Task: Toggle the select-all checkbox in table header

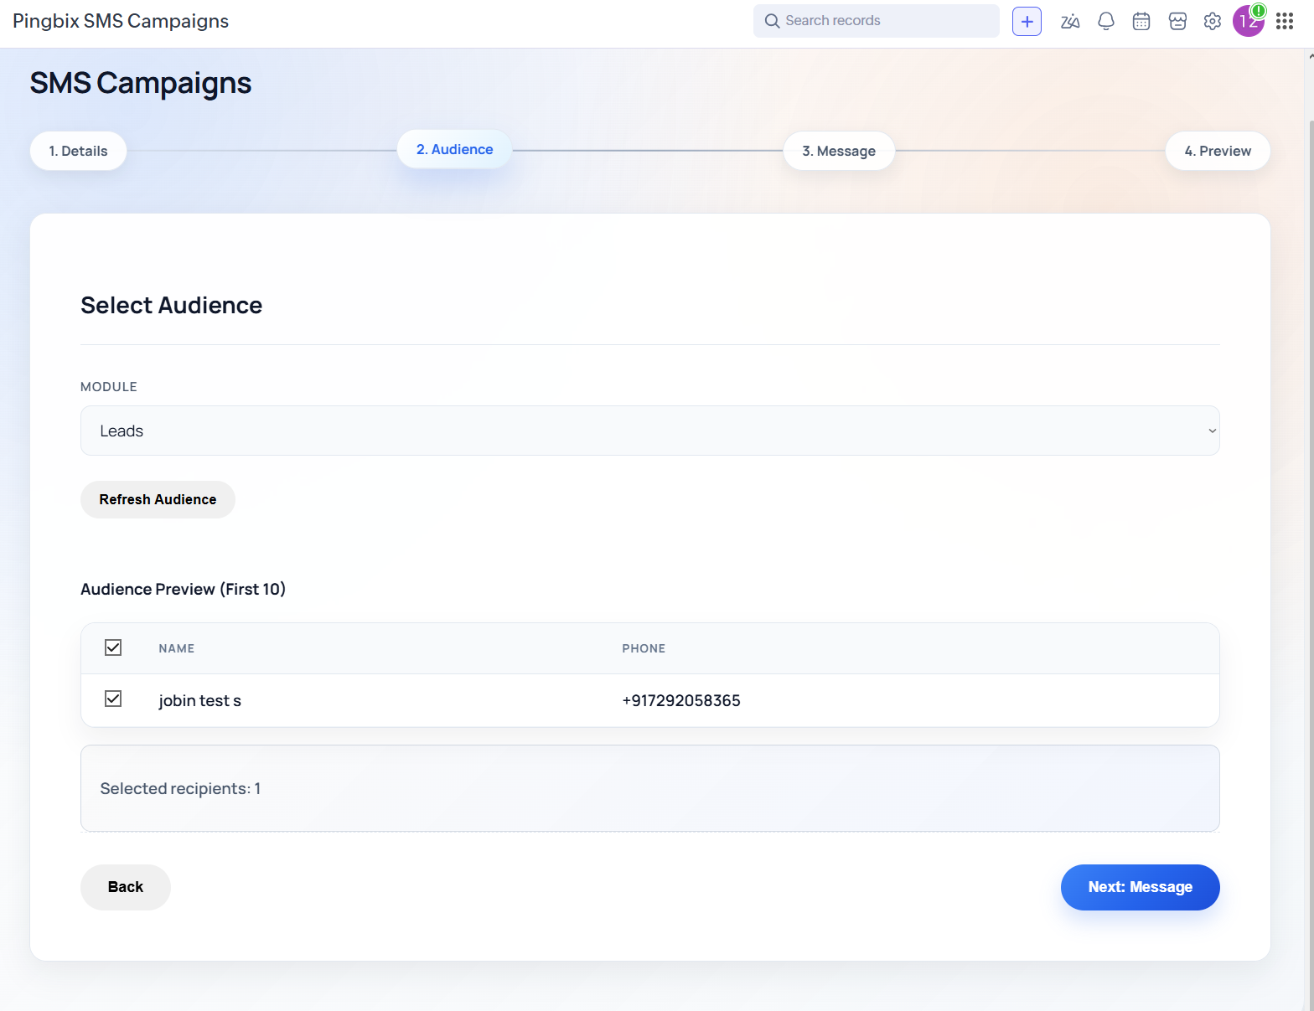Action: (x=113, y=647)
